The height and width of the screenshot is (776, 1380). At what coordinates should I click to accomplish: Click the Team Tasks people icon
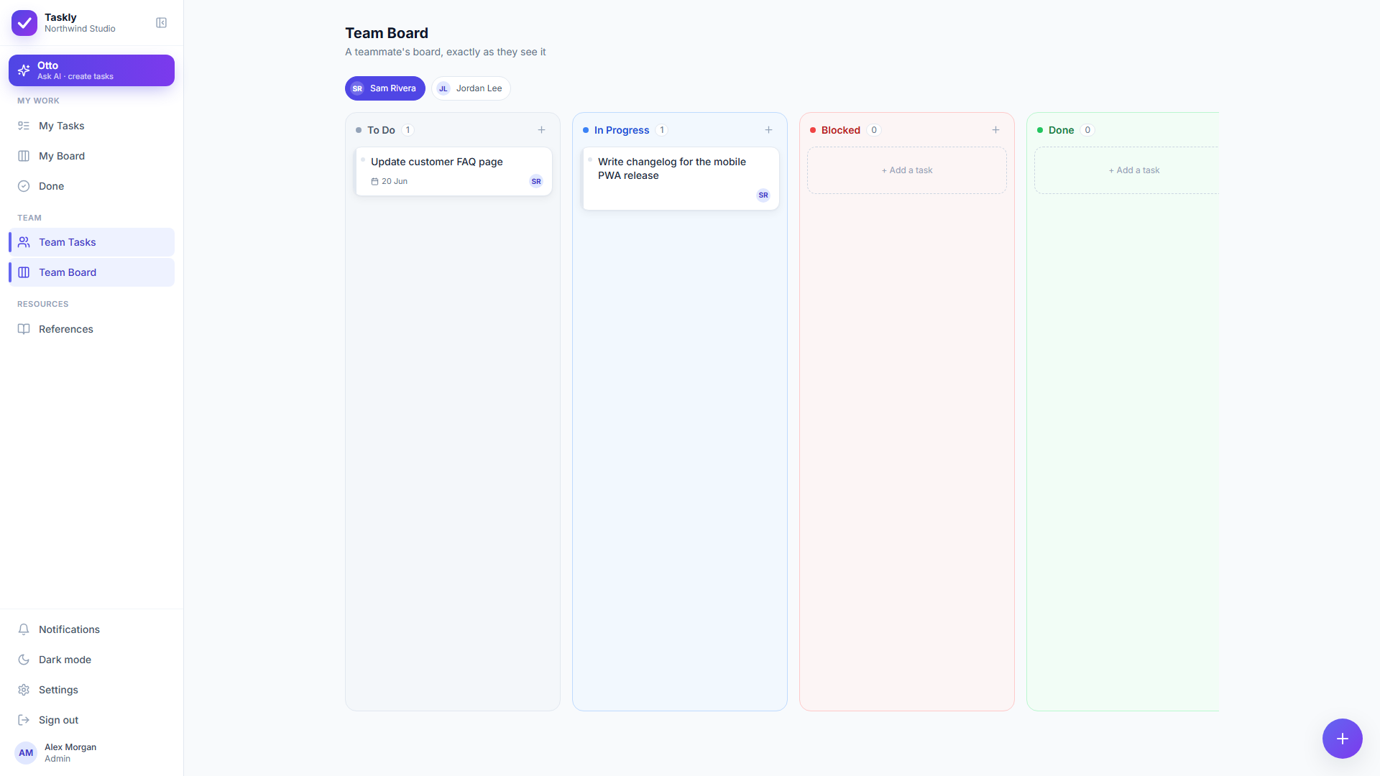pyautogui.click(x=24, y=242)
